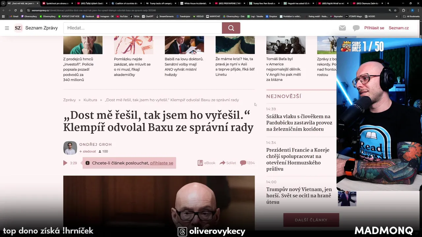Share the article with Sdílet
The width and height of the screenshot is (422, 237).
(x=228, y=163)
